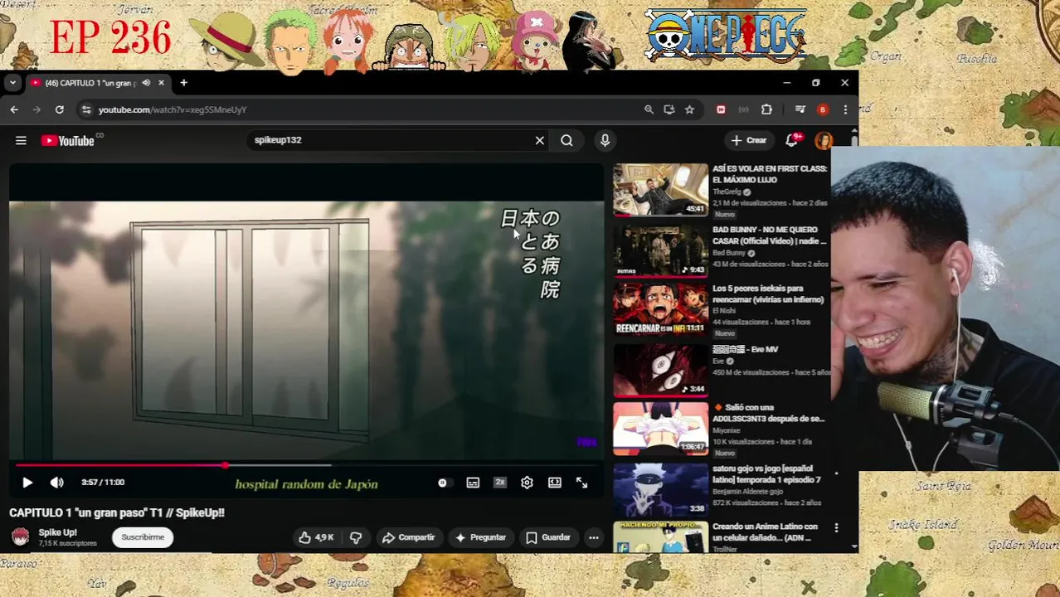Open the Salió con una video thumbnail

(x=660, y=429)
